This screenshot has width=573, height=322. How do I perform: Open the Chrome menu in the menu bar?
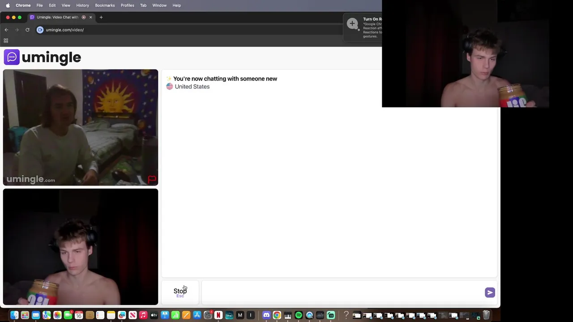(x=23, y=5)
